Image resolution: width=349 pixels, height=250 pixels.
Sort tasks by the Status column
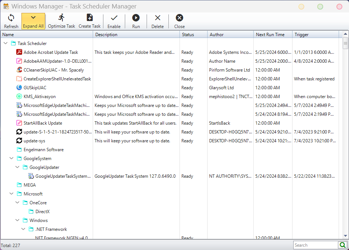pyautogui.click(x=188, y=34)
